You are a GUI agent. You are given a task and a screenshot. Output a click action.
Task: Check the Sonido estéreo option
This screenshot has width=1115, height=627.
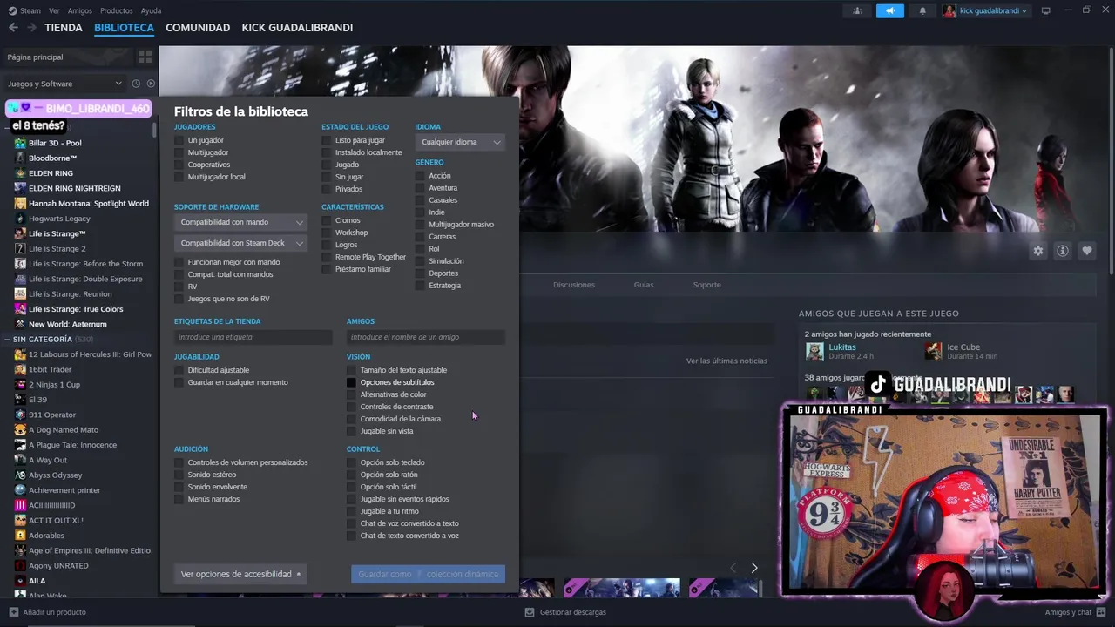coord(179,475)
